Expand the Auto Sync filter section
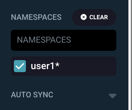This screenshot has width=132, height=110. click(x=64, y=95)
